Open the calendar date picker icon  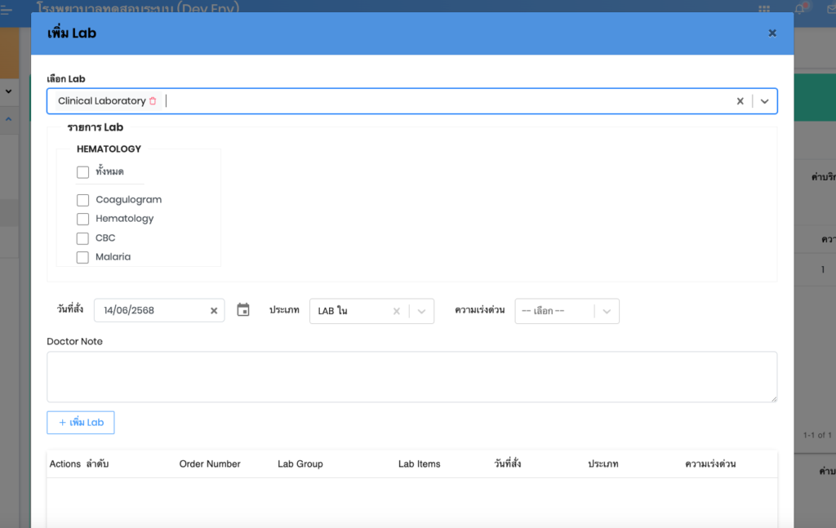tap(243, 310)
